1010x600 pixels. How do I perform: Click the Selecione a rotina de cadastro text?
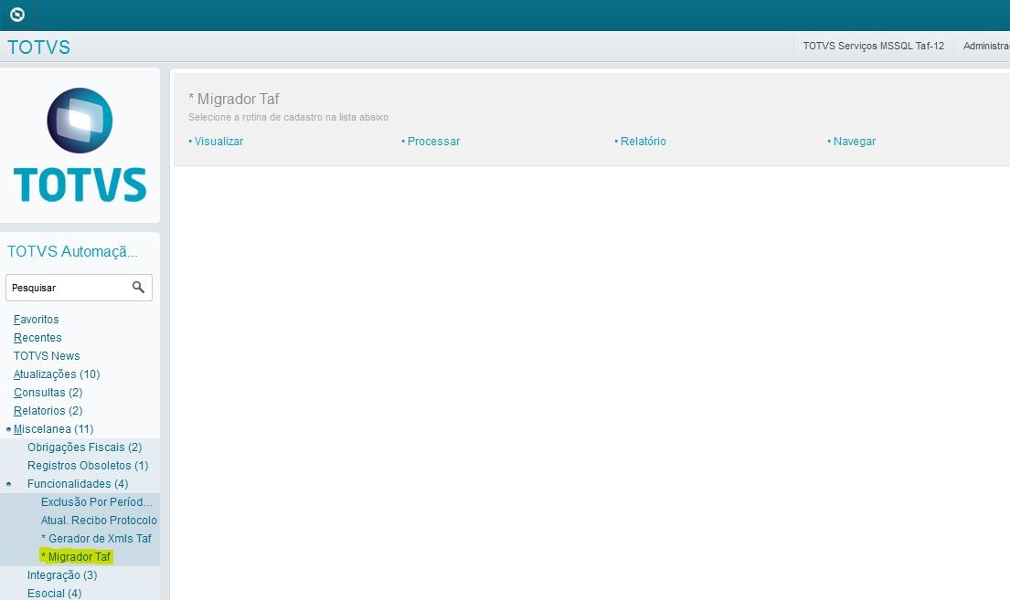click(x=288, y=117)
